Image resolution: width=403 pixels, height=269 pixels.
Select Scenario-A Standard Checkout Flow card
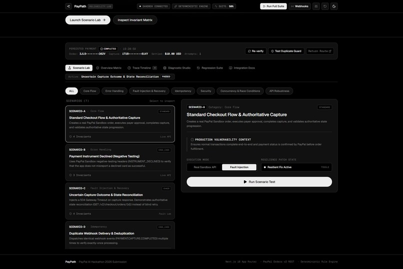pyautogui.click(x=120, y=124)
